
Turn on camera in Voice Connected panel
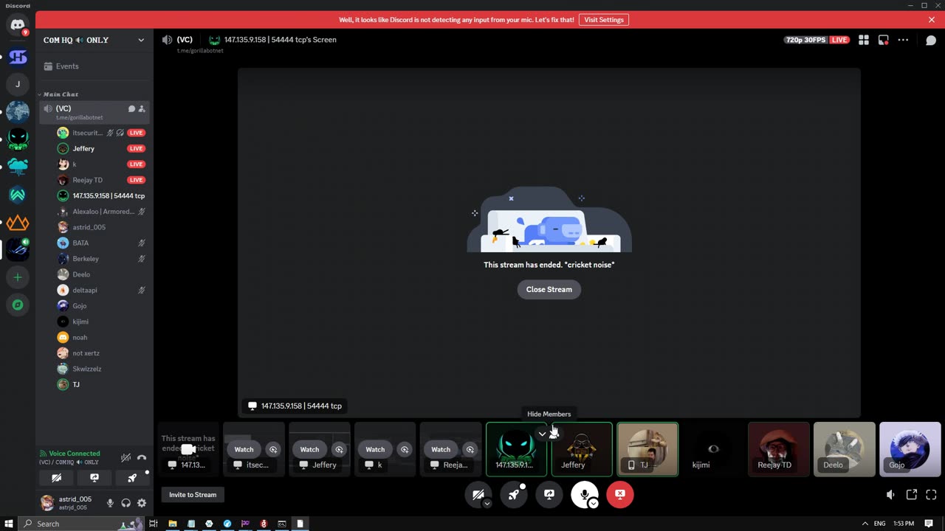(x=56, y=478)
